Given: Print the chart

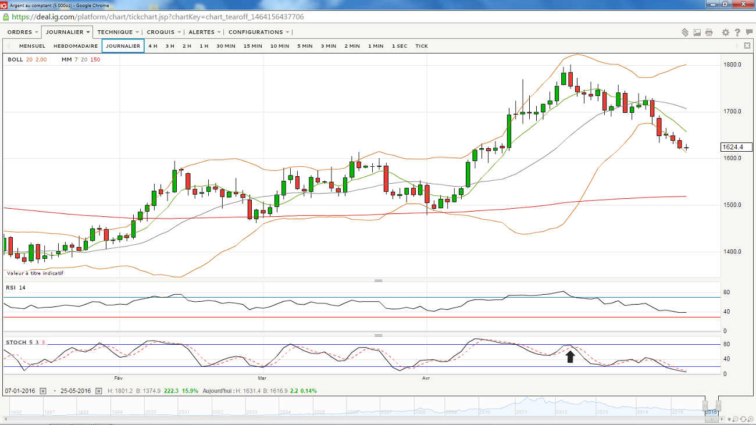Looking at the screenshot, I should [709, 33].
